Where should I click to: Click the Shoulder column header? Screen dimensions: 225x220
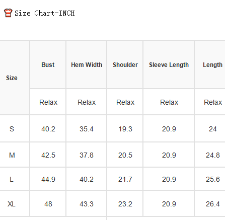pos(125,65)
